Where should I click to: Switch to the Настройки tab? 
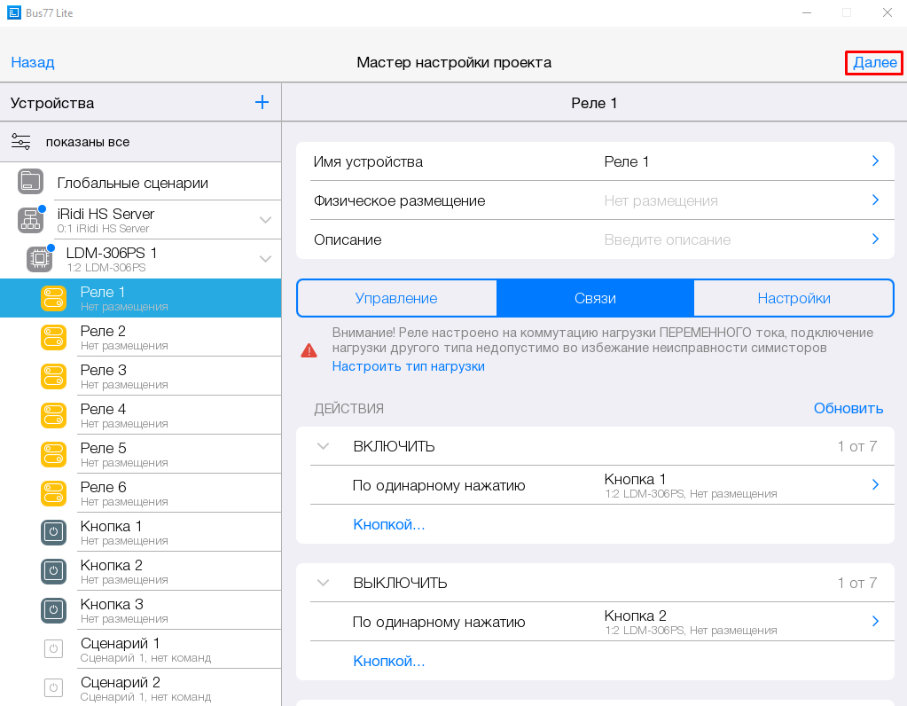(x=794, y=298)
